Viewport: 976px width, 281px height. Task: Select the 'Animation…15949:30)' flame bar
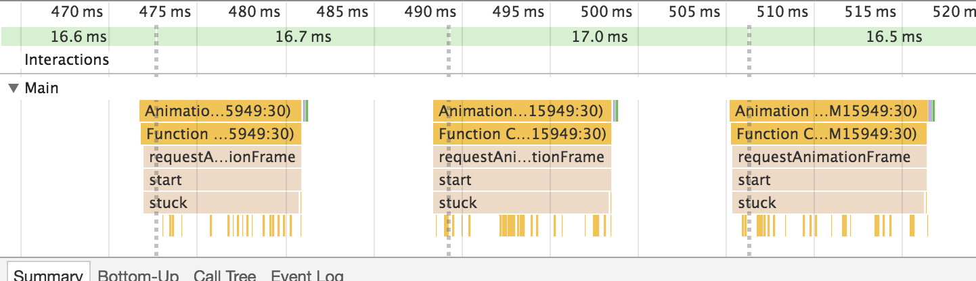pyautogui.click(x=523, y=111)
